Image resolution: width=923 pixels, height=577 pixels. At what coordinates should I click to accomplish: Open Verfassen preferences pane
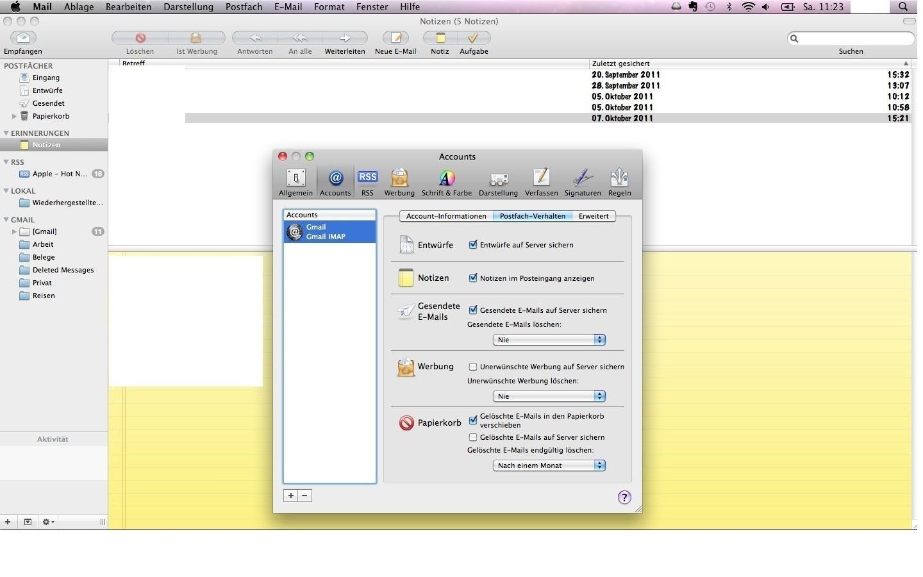(x=542, y=182)
